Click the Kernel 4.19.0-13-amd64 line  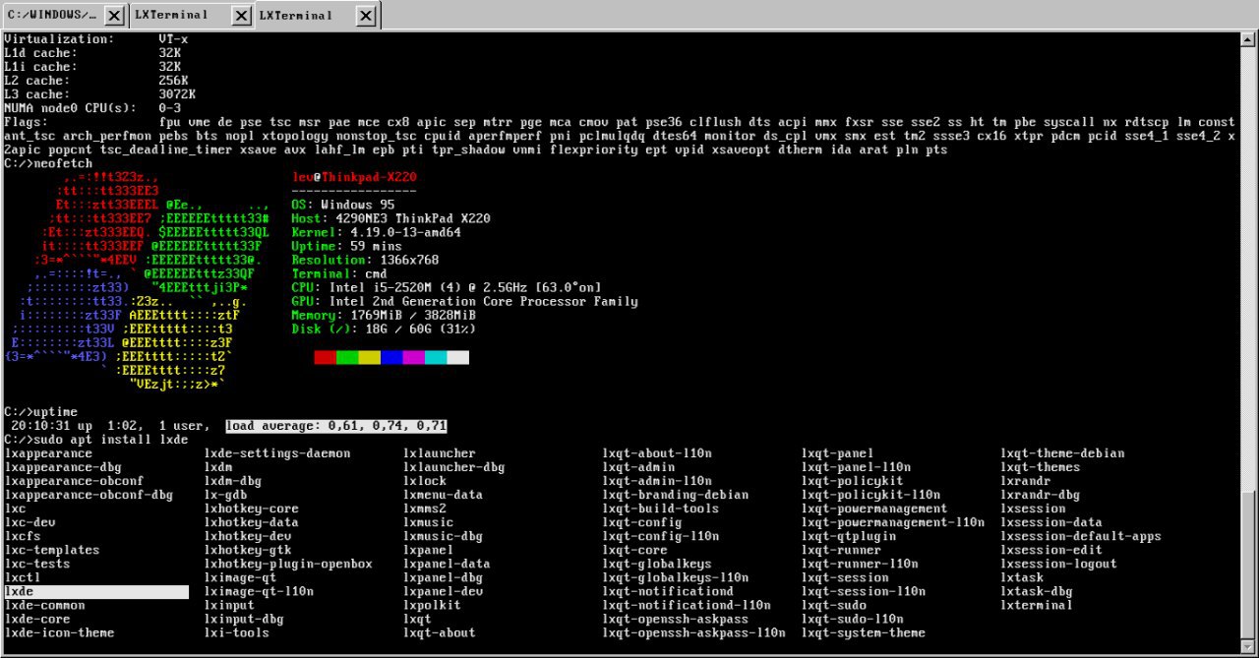click(377, 232)
